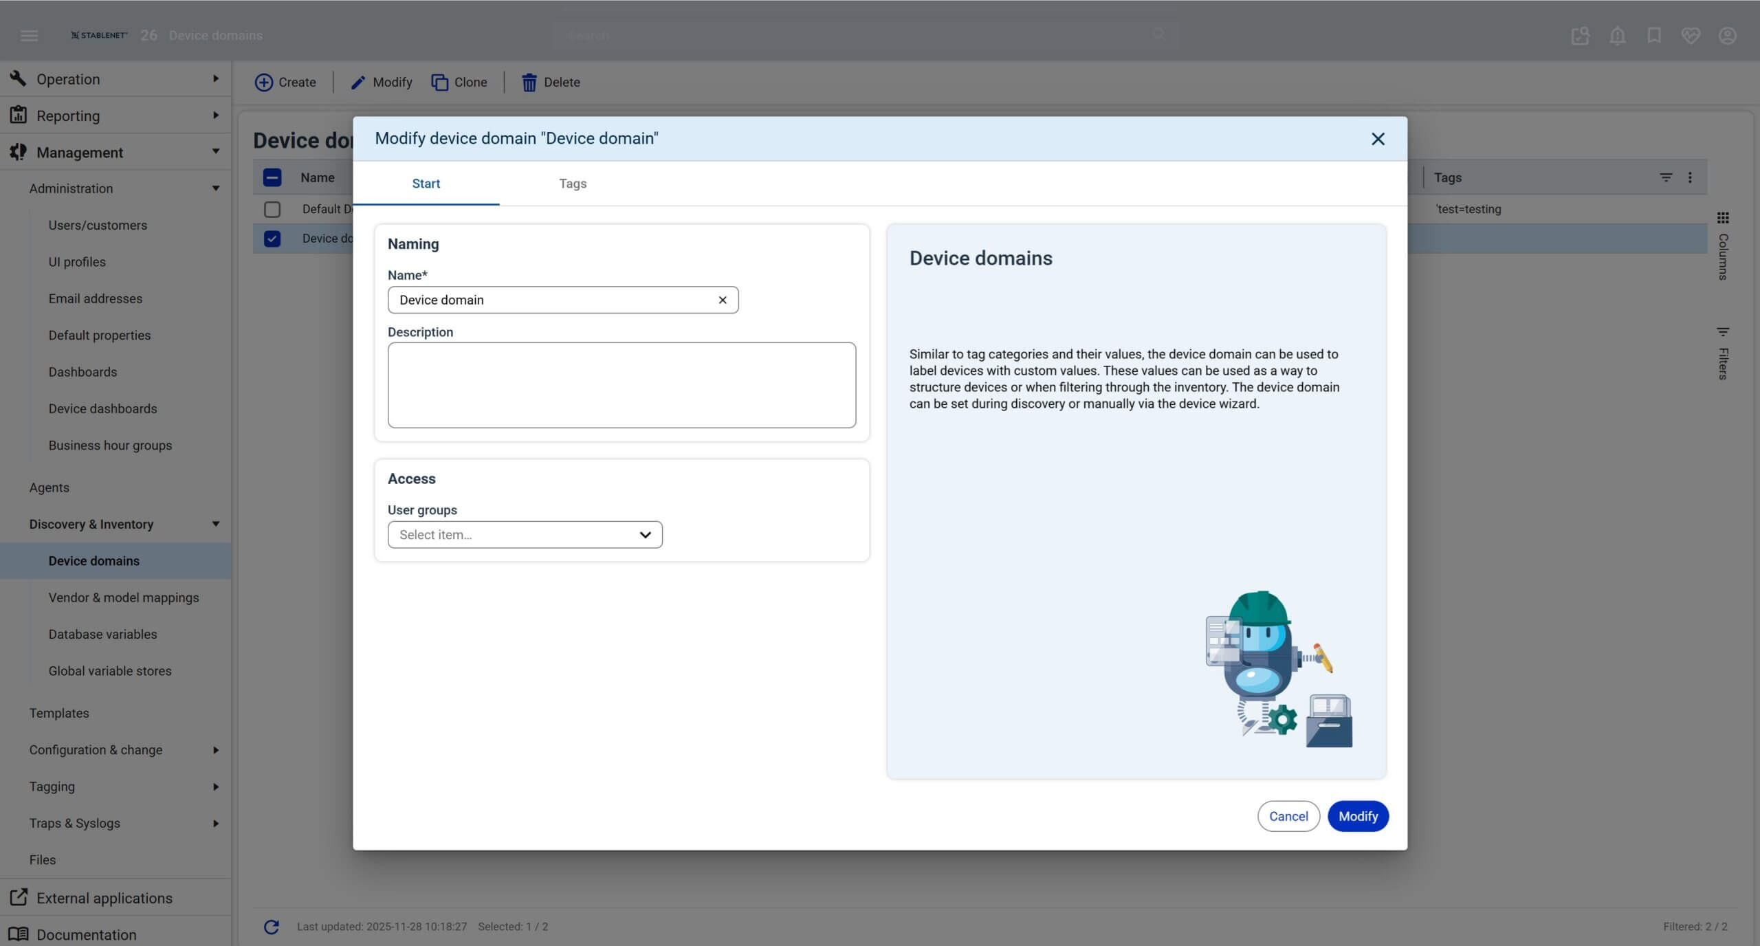This screenshot has height=946, width=1760.
Task: Uncheck the selected Device domain row checkbox
Action: [x=272, y=239]
